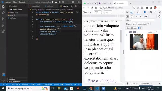The image size is (162, 91).
Task: Click the errors and warnings status item
Action: click(x=5, y=84)
